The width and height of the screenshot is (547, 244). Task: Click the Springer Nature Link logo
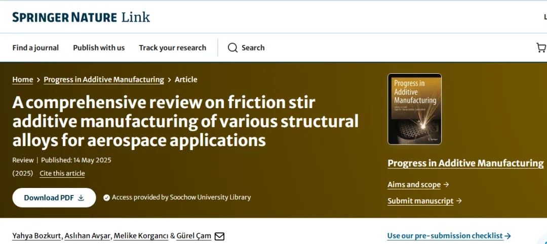(81, 17)
